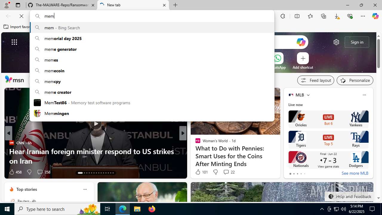Select 'memcpy' suggestion
The image size is (382, 215).
coord(152,82)
